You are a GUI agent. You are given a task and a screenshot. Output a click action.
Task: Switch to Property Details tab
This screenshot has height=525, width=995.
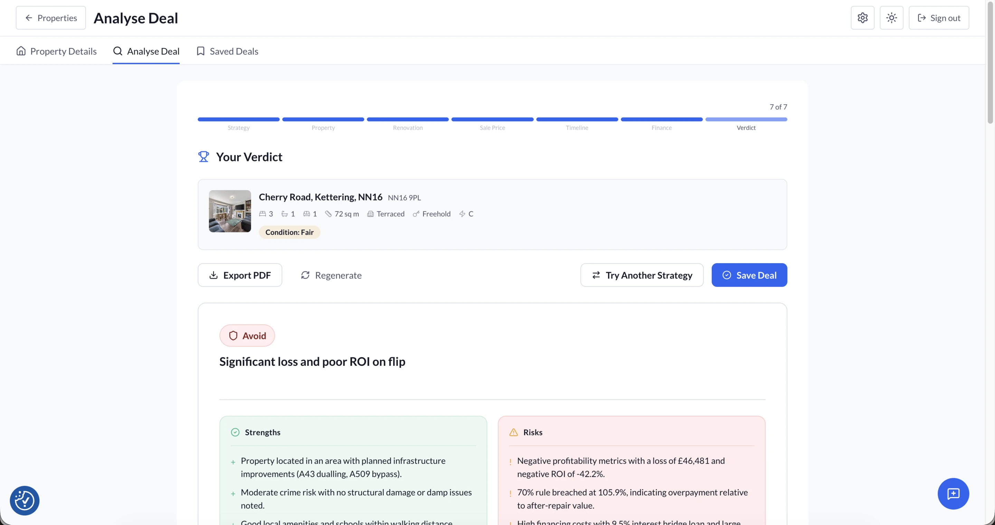(56, 51)
